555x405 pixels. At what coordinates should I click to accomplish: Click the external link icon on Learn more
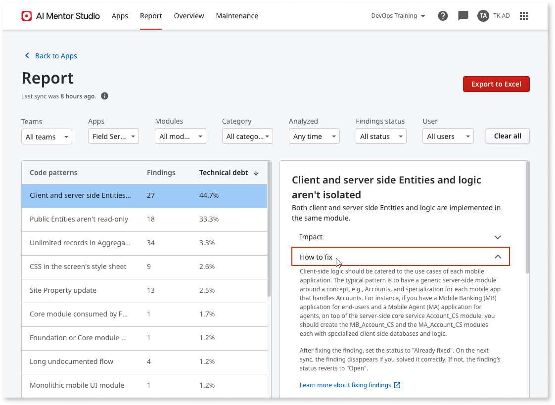[x=397, y=385]
